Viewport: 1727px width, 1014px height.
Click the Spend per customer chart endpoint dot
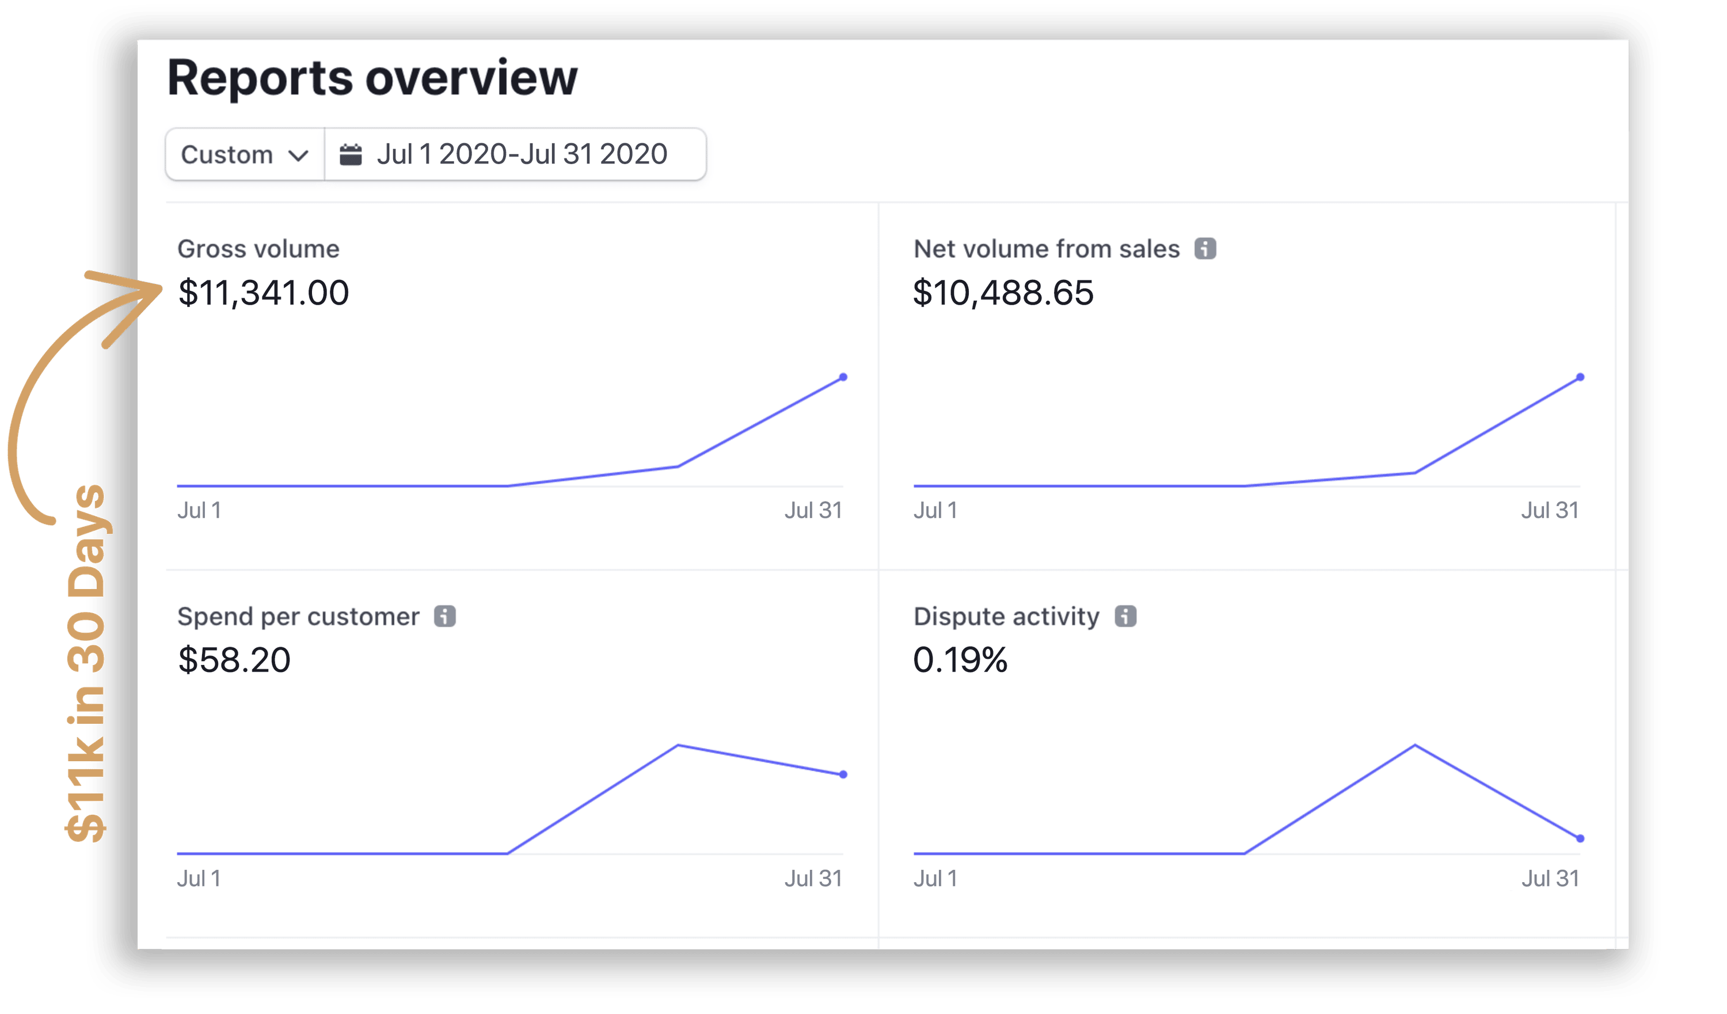[843, 774]
